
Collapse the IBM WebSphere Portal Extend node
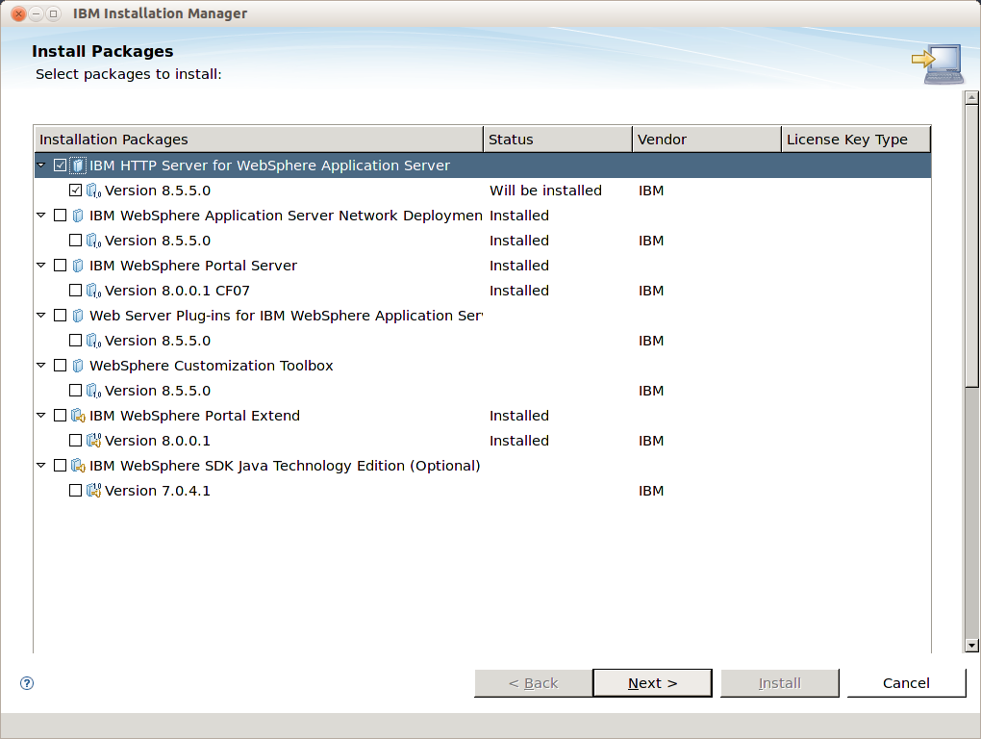tap(41, 416)
